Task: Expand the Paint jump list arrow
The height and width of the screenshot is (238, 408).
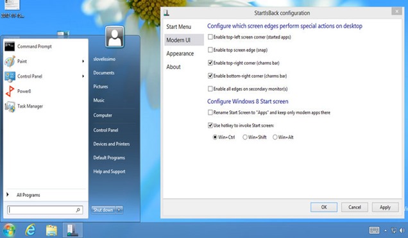Action: (83, 62)
